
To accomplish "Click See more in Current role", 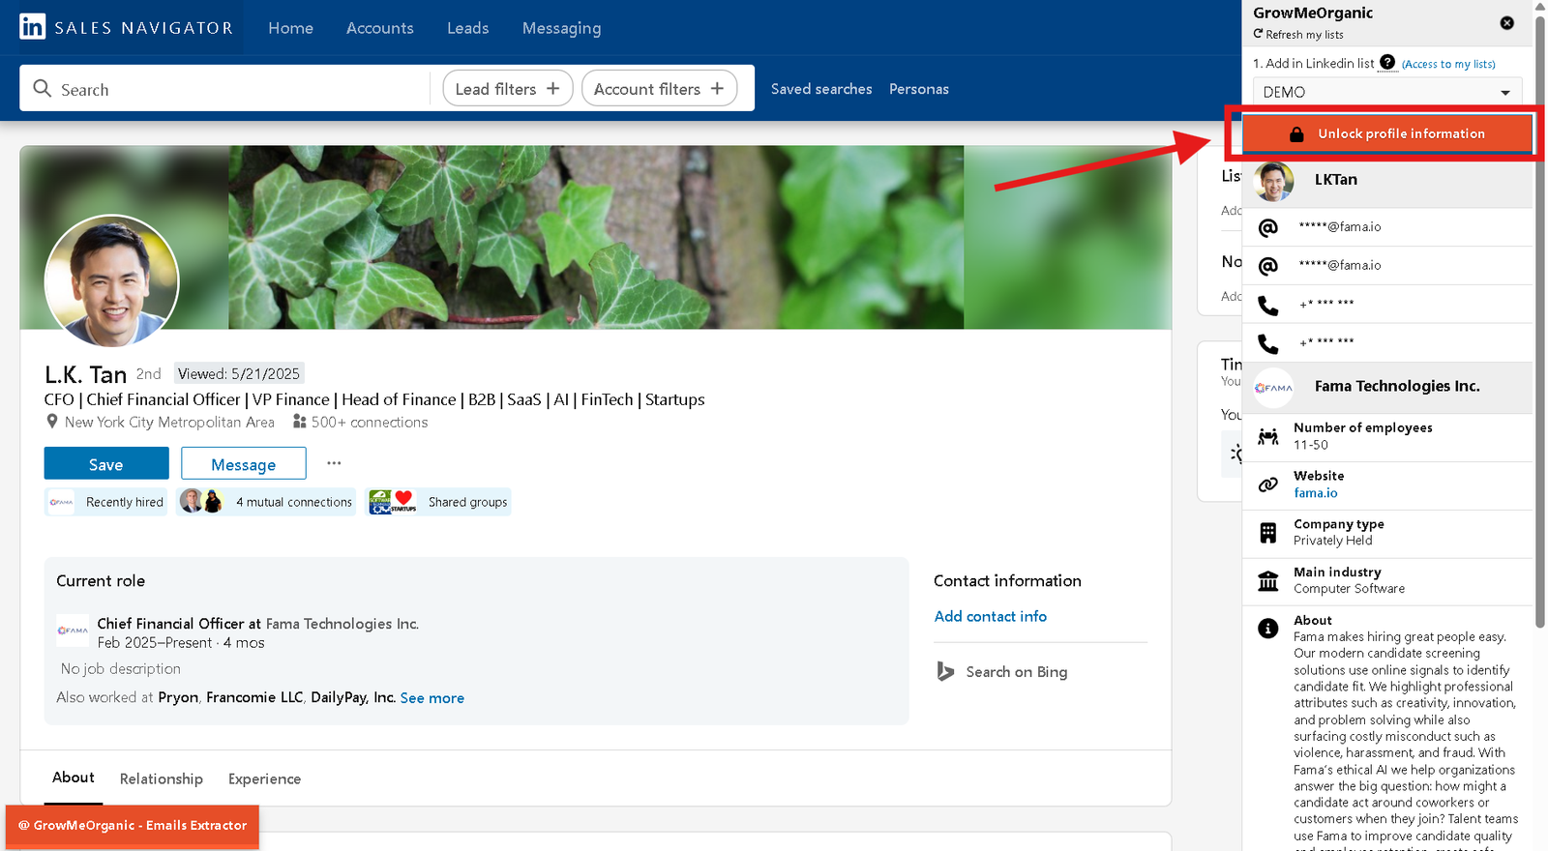I will click(x=432, y=698).
